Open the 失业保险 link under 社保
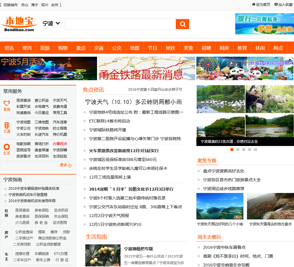This screenshot has width=294, height=267. pyautogui.click(x=61, y=216)
